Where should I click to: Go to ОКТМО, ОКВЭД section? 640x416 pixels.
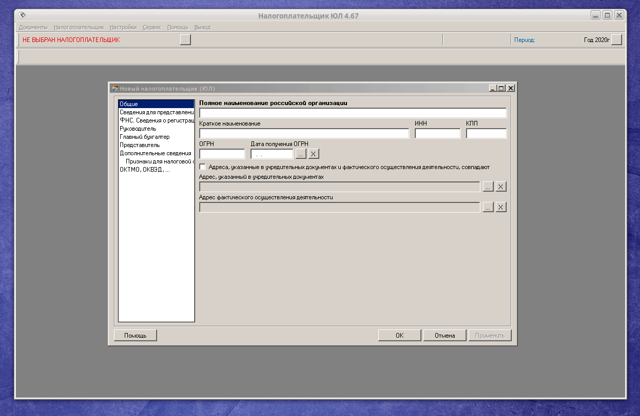point(144,170)
